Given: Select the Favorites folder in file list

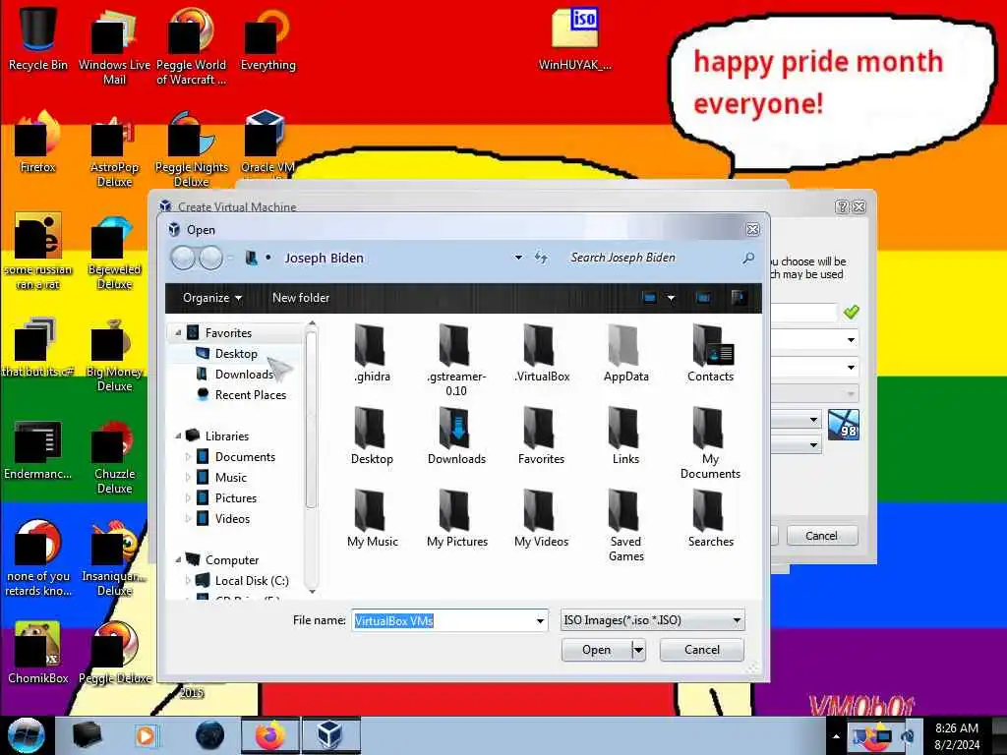Looking at the screenshot, I should tap(542, 436).
